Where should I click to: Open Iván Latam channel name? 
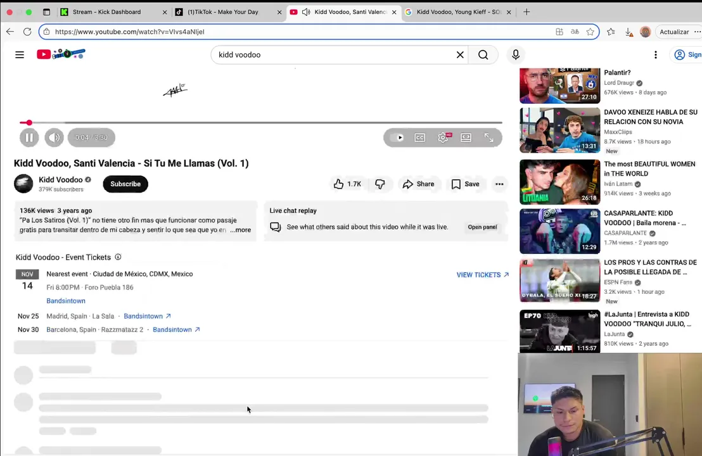[618, 184]
